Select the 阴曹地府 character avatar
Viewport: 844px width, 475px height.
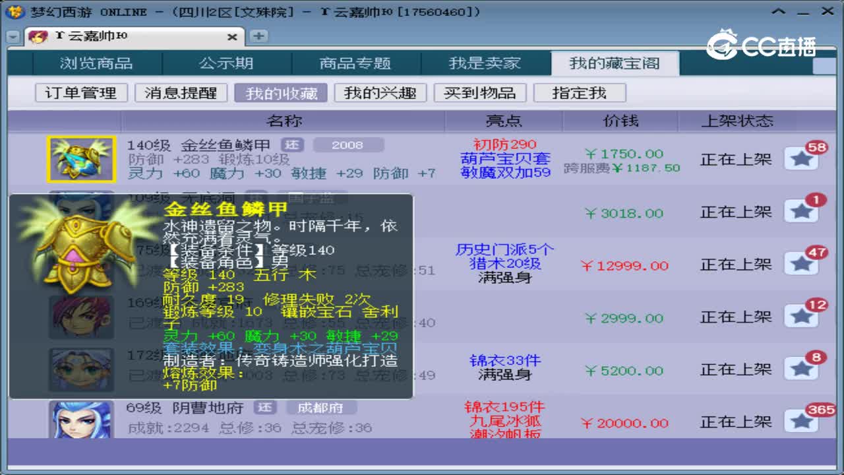pyautogui.click(x=81, y=420)
